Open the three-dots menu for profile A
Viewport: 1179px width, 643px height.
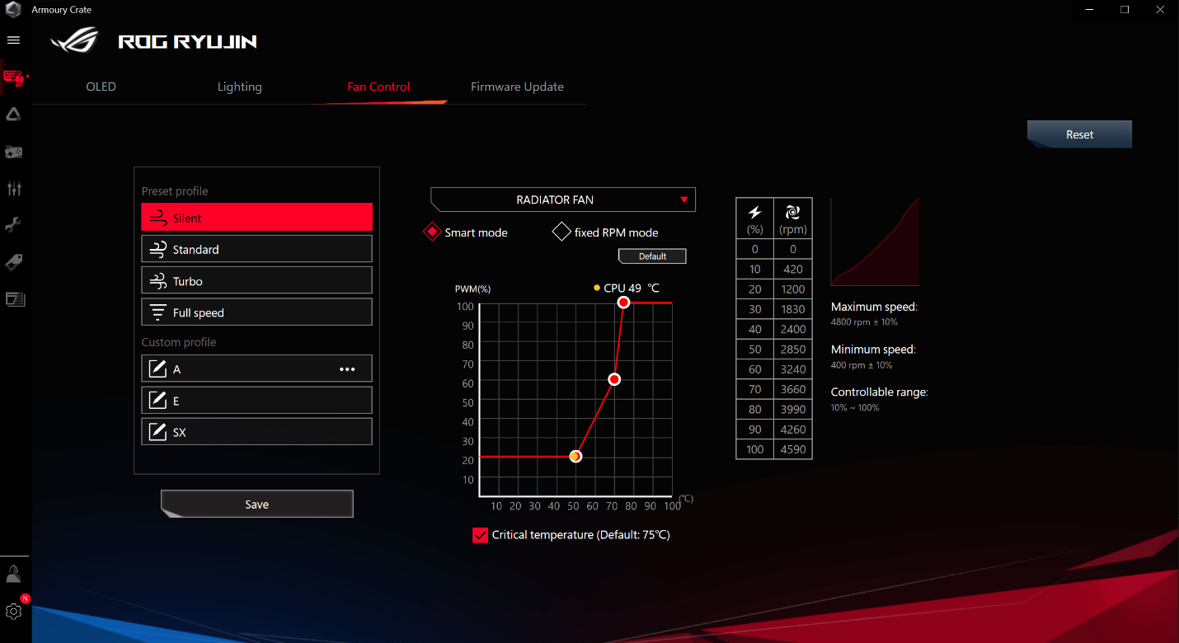tap(347, 369)
